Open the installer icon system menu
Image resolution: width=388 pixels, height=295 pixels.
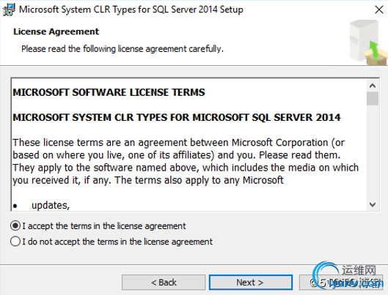[x=8, y=10]
